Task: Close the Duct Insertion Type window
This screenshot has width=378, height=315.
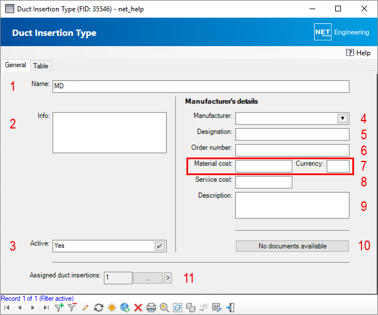Action: pyautogui.click(x=364, y=9)
